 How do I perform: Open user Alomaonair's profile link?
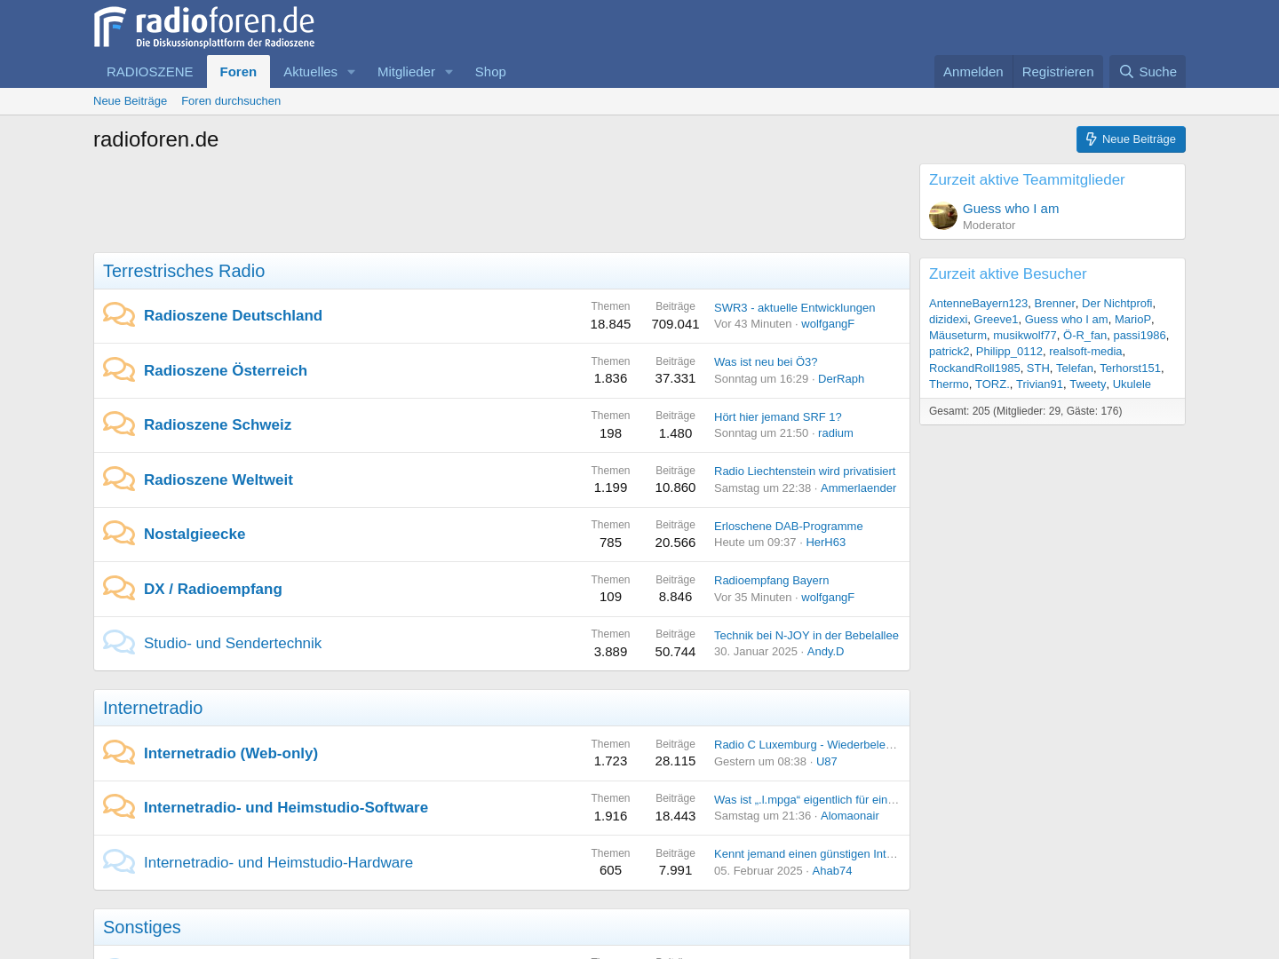click(x=849, y=815)
